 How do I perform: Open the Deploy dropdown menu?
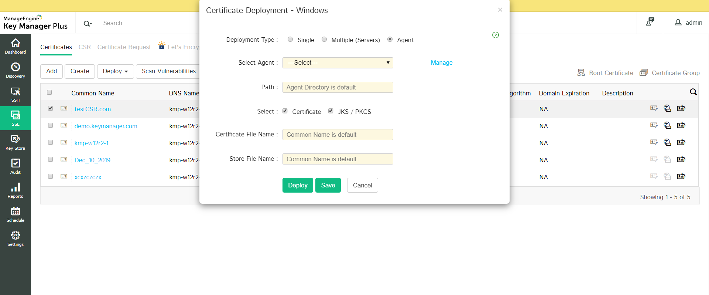point(115,71)
